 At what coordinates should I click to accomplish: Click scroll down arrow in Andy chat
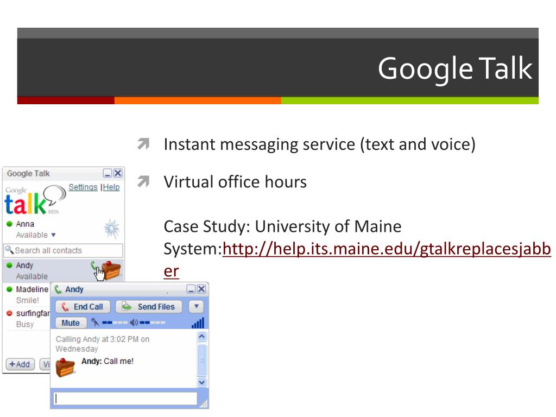click(202, 382)
